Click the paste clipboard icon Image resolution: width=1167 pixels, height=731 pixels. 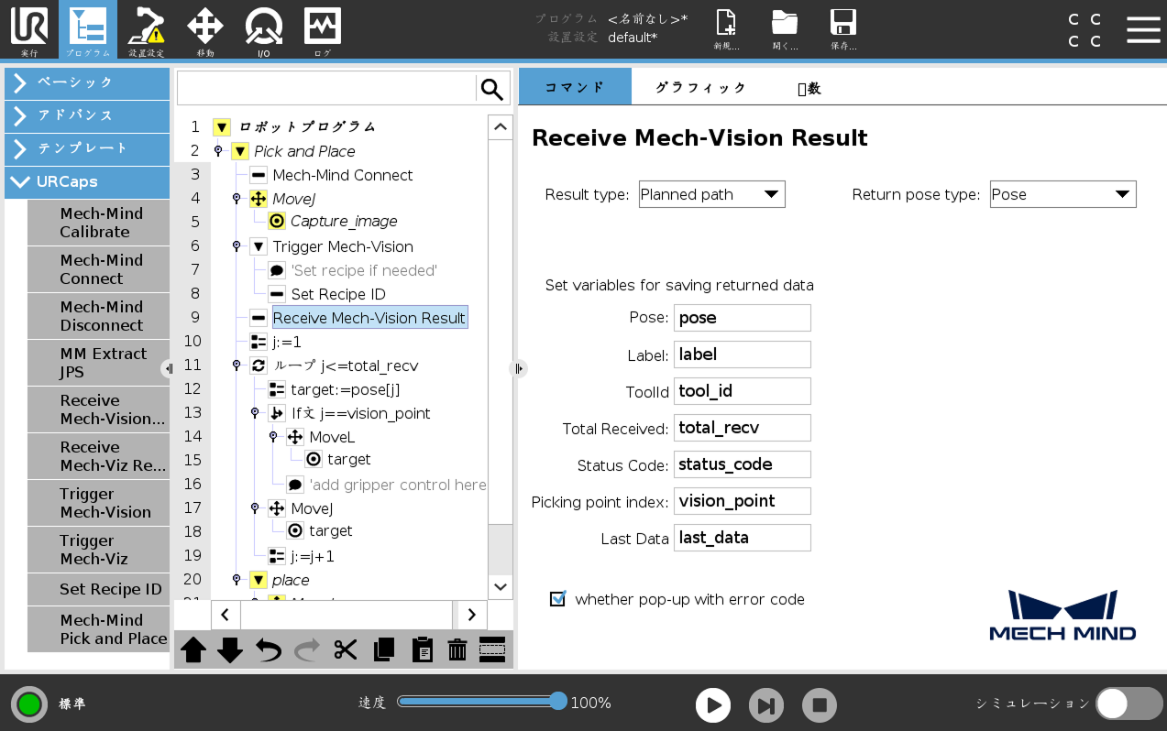click(x=422, y=650)
